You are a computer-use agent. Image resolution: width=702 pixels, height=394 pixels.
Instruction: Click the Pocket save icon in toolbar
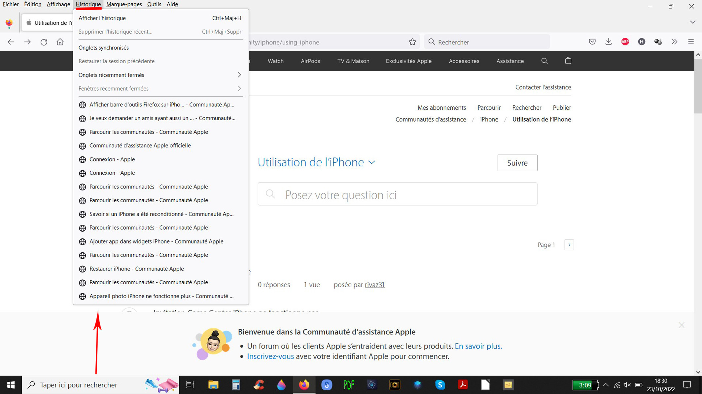(592, 42)
